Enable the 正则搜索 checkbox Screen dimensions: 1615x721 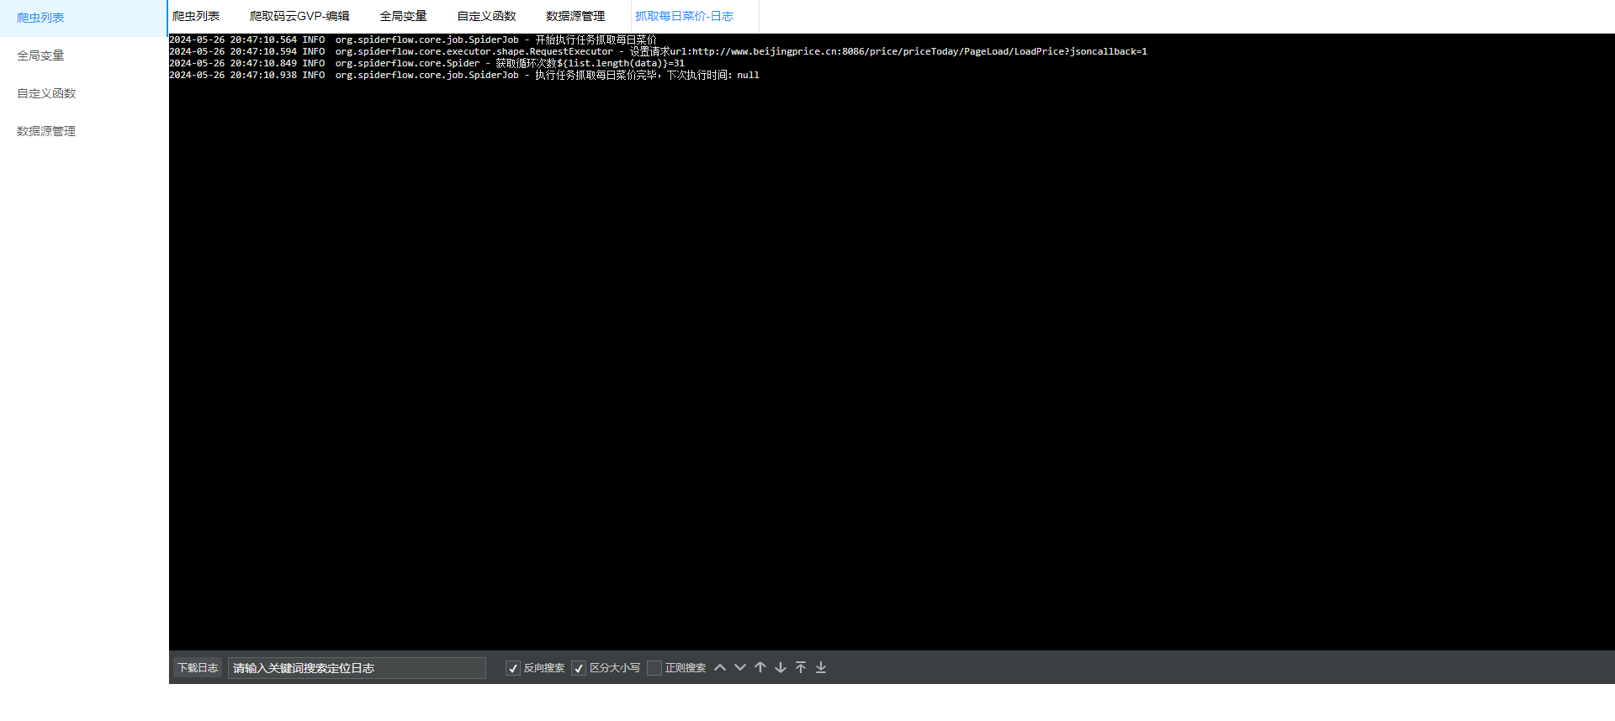point(654,668)
